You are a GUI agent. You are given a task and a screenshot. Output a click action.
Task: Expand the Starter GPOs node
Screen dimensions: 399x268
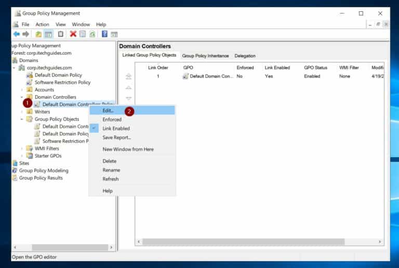coord(22,156)
